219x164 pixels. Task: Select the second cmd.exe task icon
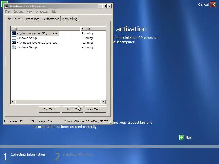pyautogui.click(x=14, y=43)
